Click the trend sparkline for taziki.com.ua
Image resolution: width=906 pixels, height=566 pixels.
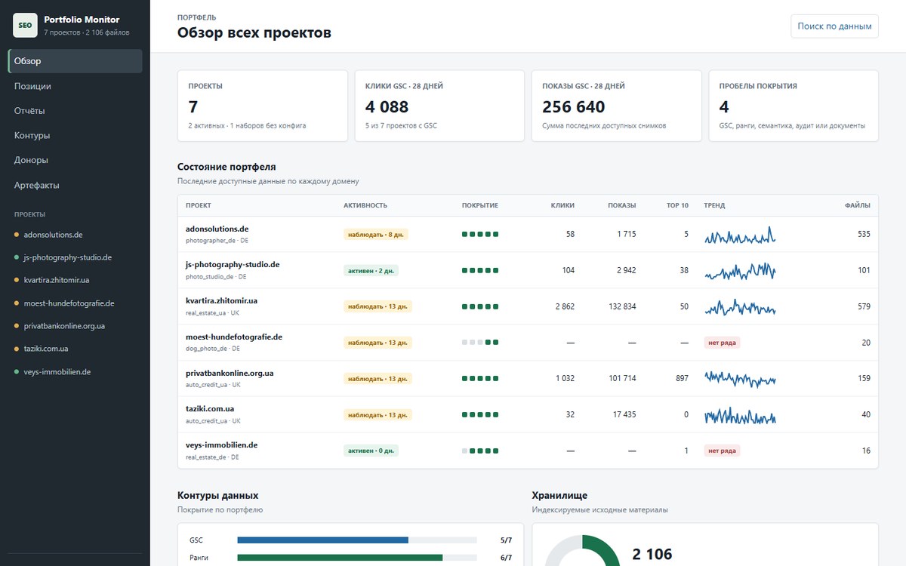coord(740,415)
